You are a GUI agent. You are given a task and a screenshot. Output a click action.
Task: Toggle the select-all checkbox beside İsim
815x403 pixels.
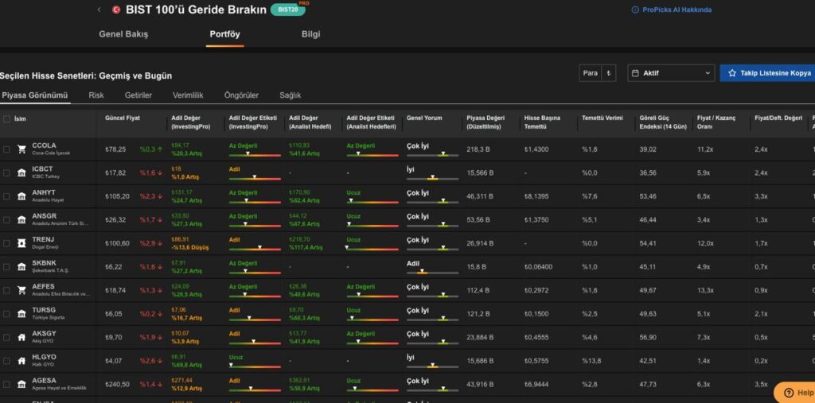click(6, 118)
